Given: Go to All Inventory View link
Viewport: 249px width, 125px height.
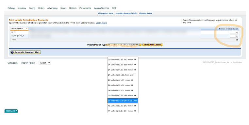Looking at the screenshot, I should (x=105, y=13).
